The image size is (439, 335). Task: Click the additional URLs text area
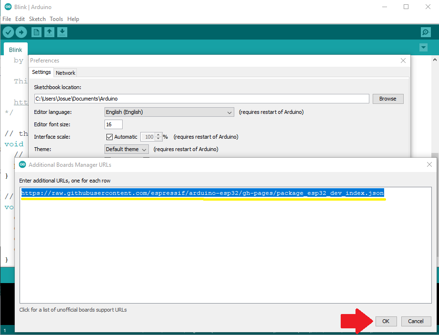click(225, 245)
